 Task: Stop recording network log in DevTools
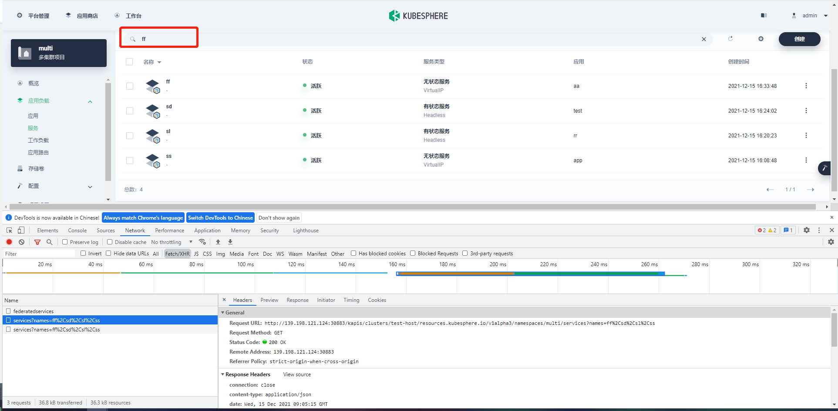(x=9, y=242)
